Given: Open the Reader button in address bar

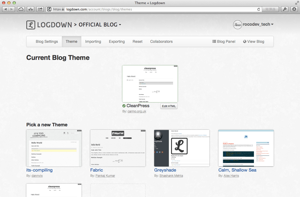Looking at the screenshot, I should [x=270, y=9].
